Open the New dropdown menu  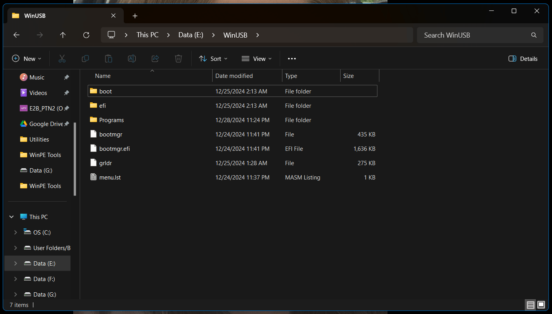point(27,59)
